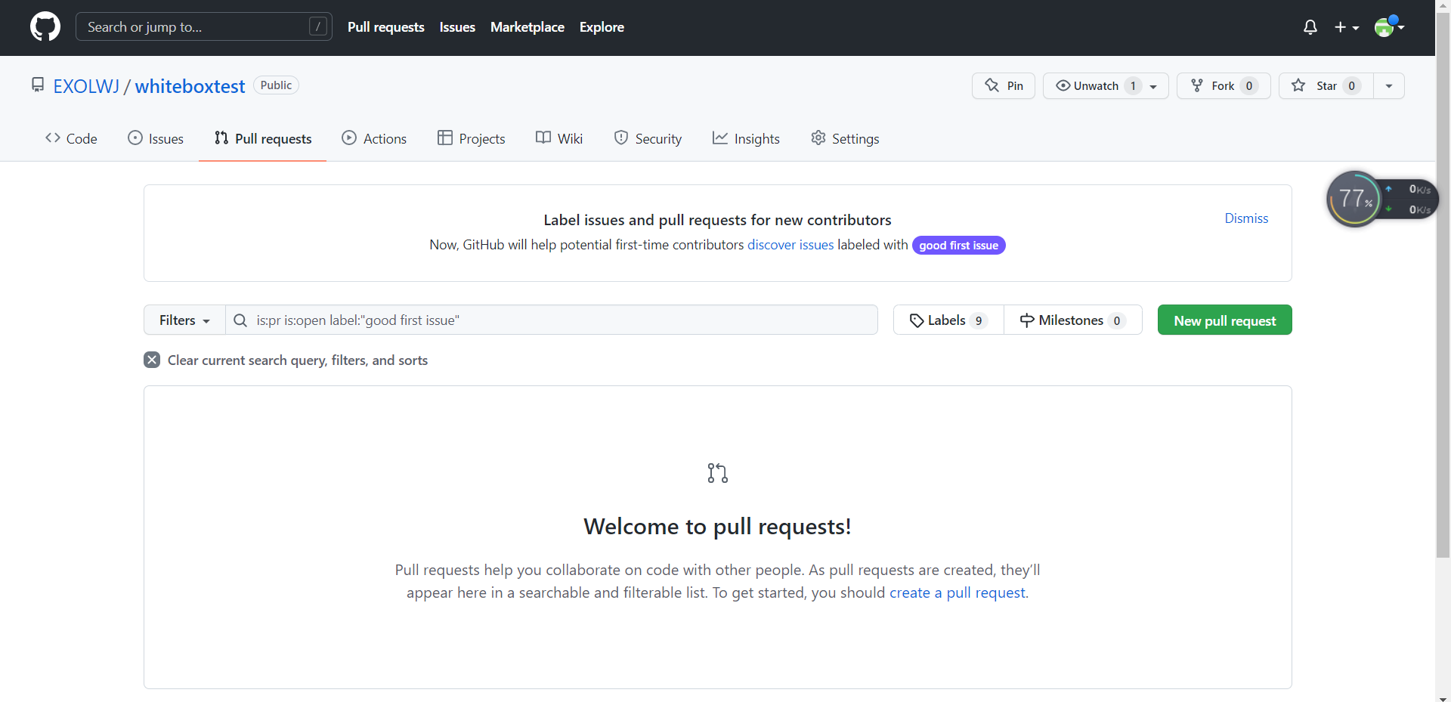Click the banner heading about new contributors
This screenshot has width=1451, height=702.
[x=718, y=220]
